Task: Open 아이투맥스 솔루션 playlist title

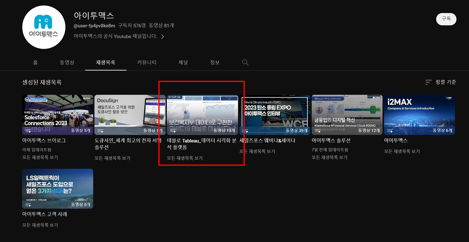Action: click(x=331, y=140)
